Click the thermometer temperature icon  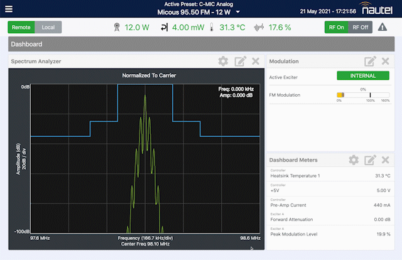tap(212, 27)
